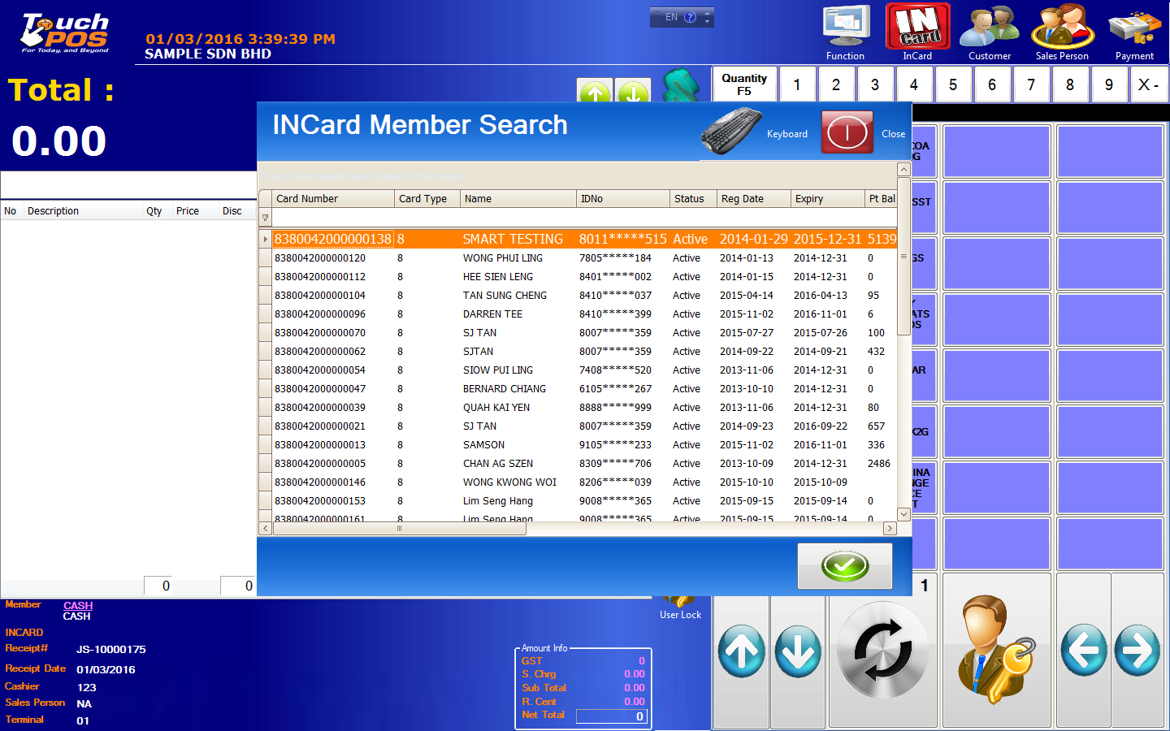This screenshot has width=1170, height=731.
Task: Click number 1 quantity key
Action: click(797, 84)
